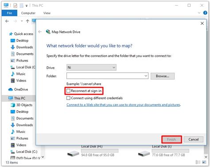Click the 13 items status text

(12, 163)
